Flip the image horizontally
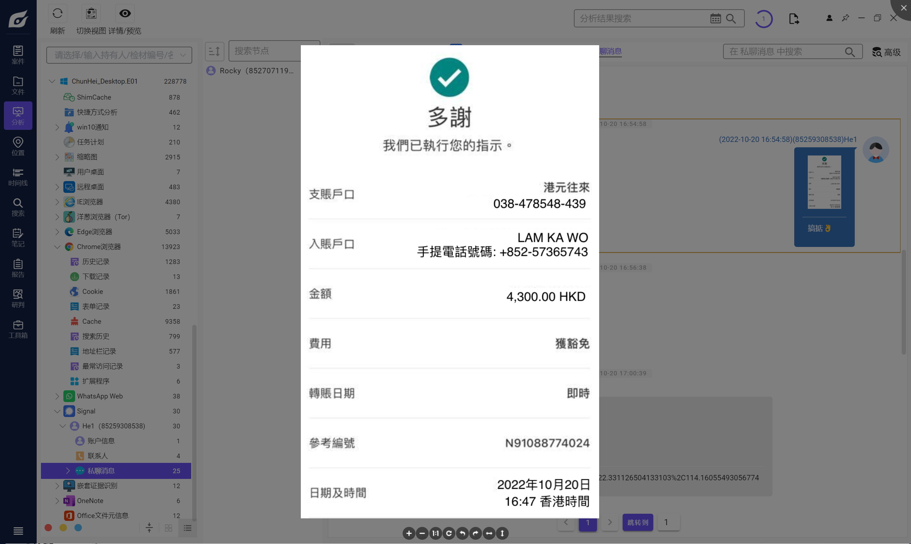This screenshot has height=544, width=911. tap(489, 533)
